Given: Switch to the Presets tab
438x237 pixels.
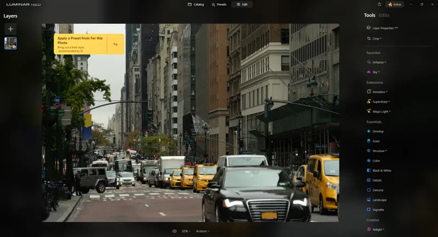Looking at the screenshot, I should point(219,4).
